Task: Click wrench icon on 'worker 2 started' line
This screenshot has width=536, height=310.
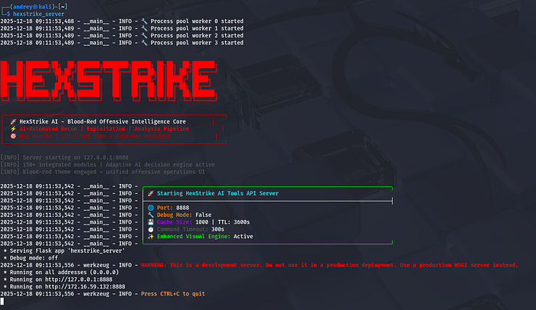Action: tap(144, 35)
